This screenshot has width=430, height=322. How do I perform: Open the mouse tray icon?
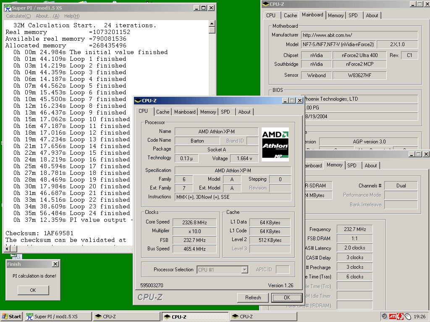(407, 317)
